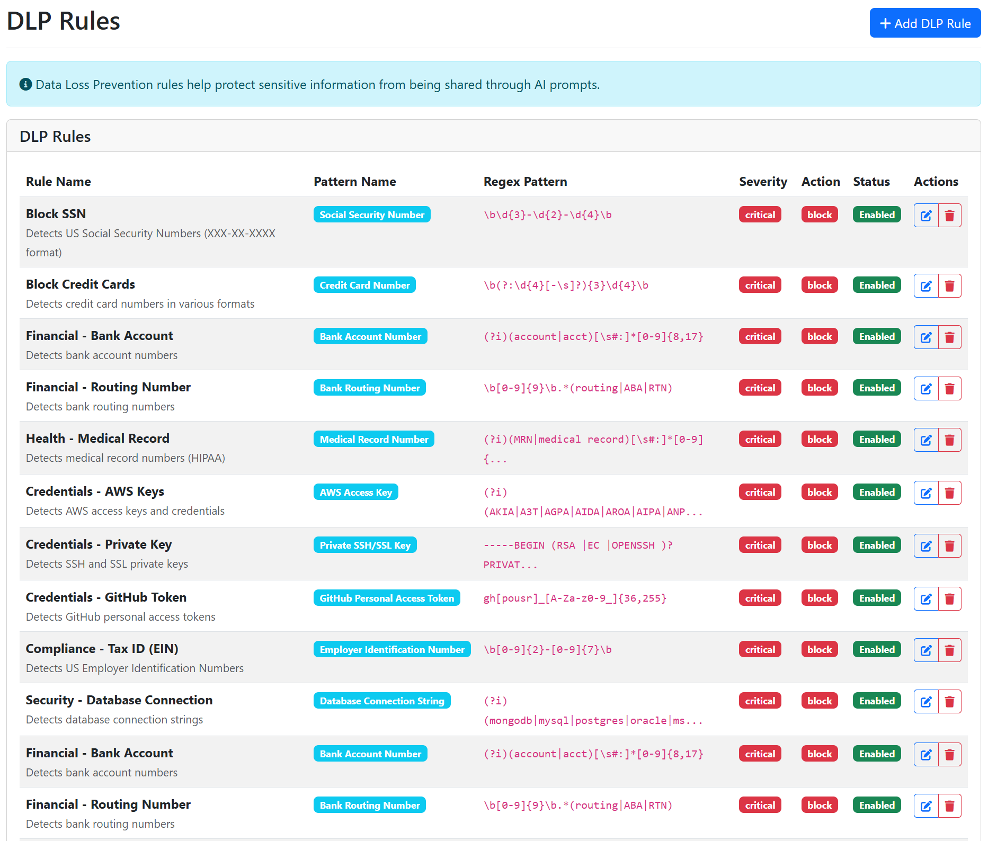Delete the Block SSN rule
The width and height of the screenshot is (997, 841).
[949, 216]
